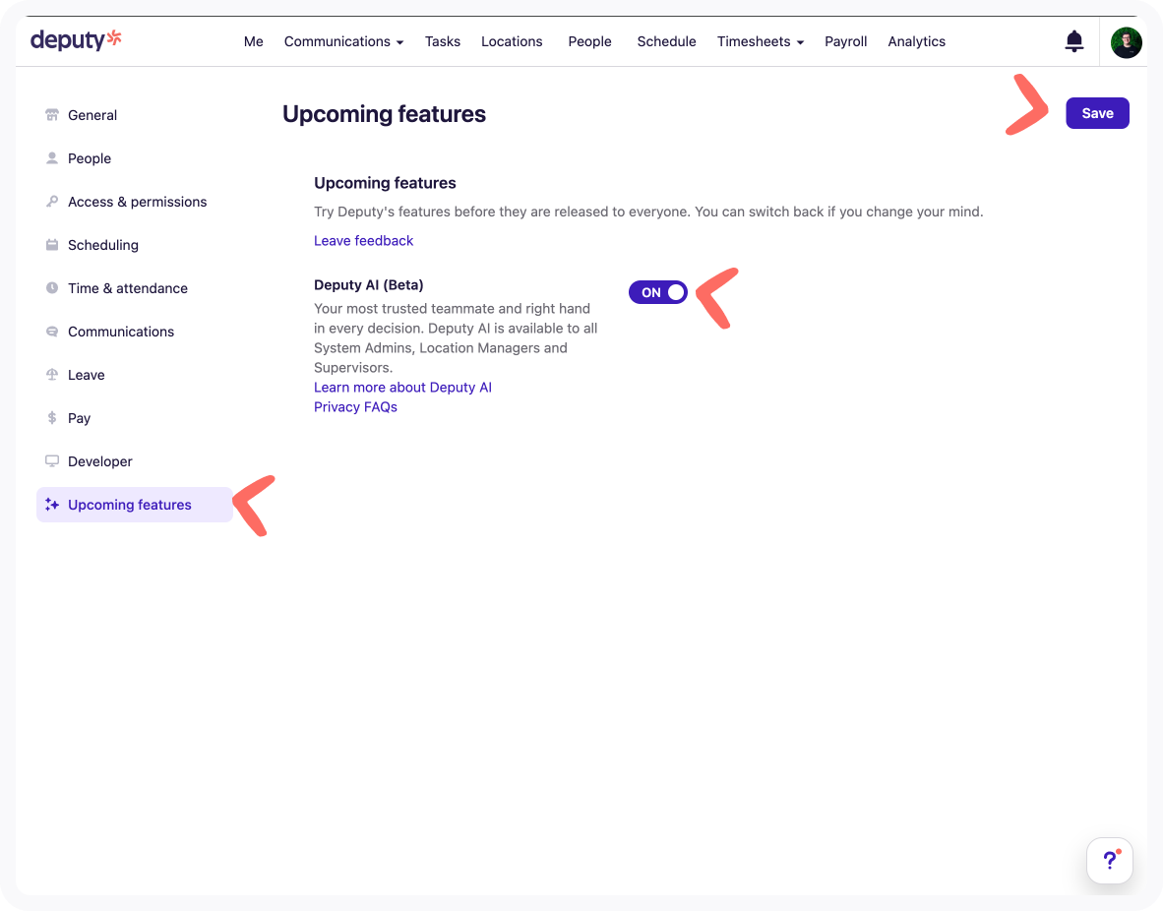Click the Scheduling calendar icon
Screen dimensions: 1163x911
coord(52,245)
